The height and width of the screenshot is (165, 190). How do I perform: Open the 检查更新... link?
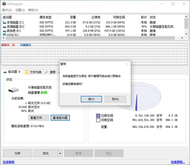178,162
